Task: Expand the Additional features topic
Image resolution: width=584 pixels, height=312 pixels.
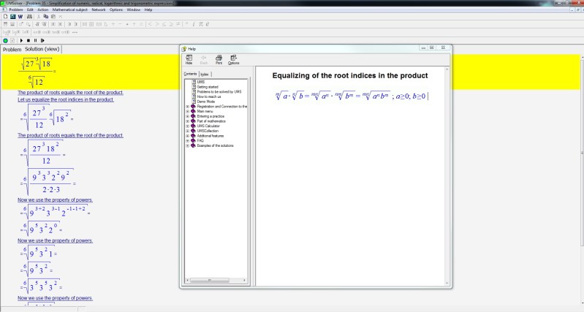Action: click(188, 136)
